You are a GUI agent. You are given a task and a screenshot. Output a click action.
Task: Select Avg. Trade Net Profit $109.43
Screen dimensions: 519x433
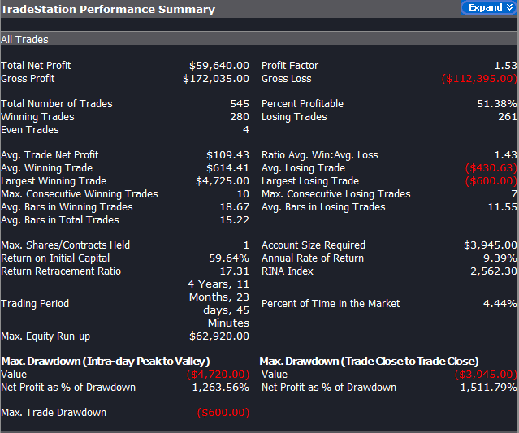coord(227,155)
